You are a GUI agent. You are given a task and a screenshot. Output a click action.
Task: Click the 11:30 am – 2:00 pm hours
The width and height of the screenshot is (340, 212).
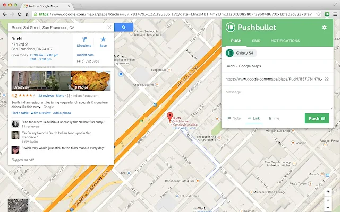tap(44, 55)
